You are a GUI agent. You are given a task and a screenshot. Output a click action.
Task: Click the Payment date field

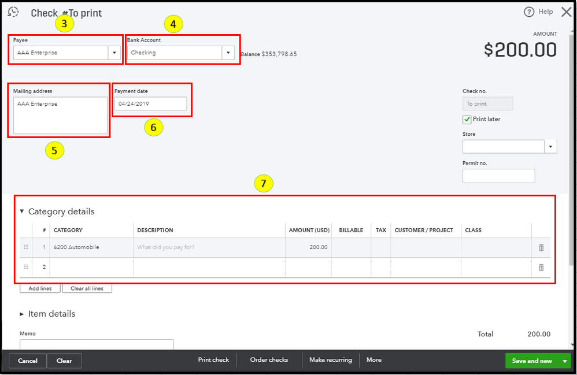150,103
